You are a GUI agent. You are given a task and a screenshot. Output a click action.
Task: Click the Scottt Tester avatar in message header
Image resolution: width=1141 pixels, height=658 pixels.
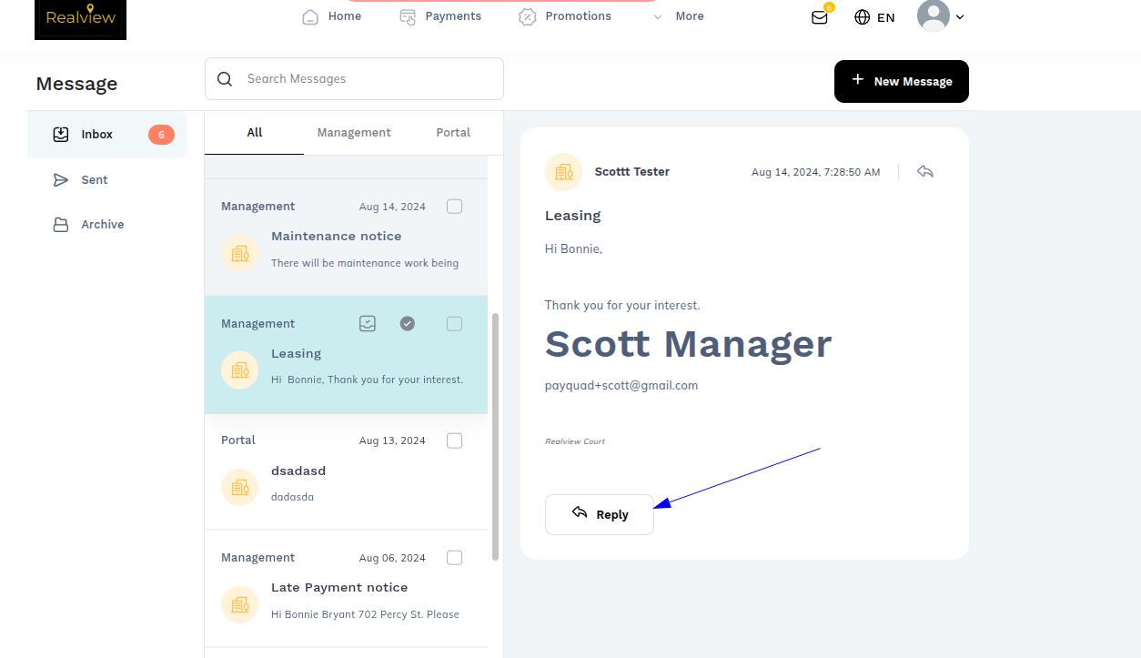564,171
